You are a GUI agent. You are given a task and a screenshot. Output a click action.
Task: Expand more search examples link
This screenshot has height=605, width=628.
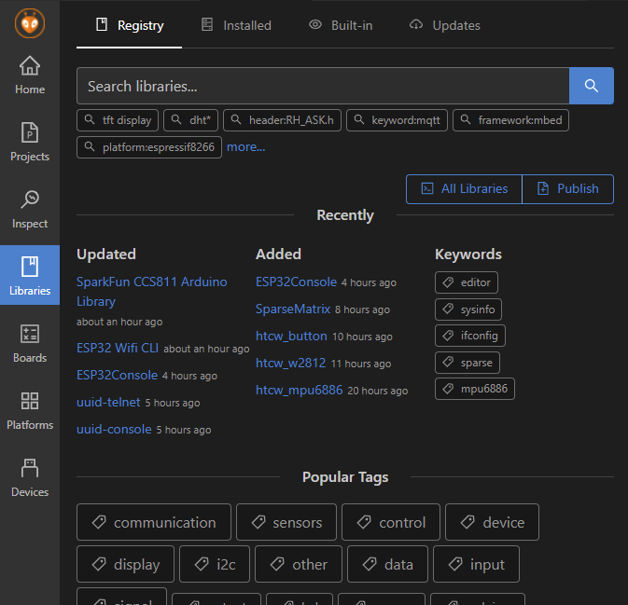point(246,146)
